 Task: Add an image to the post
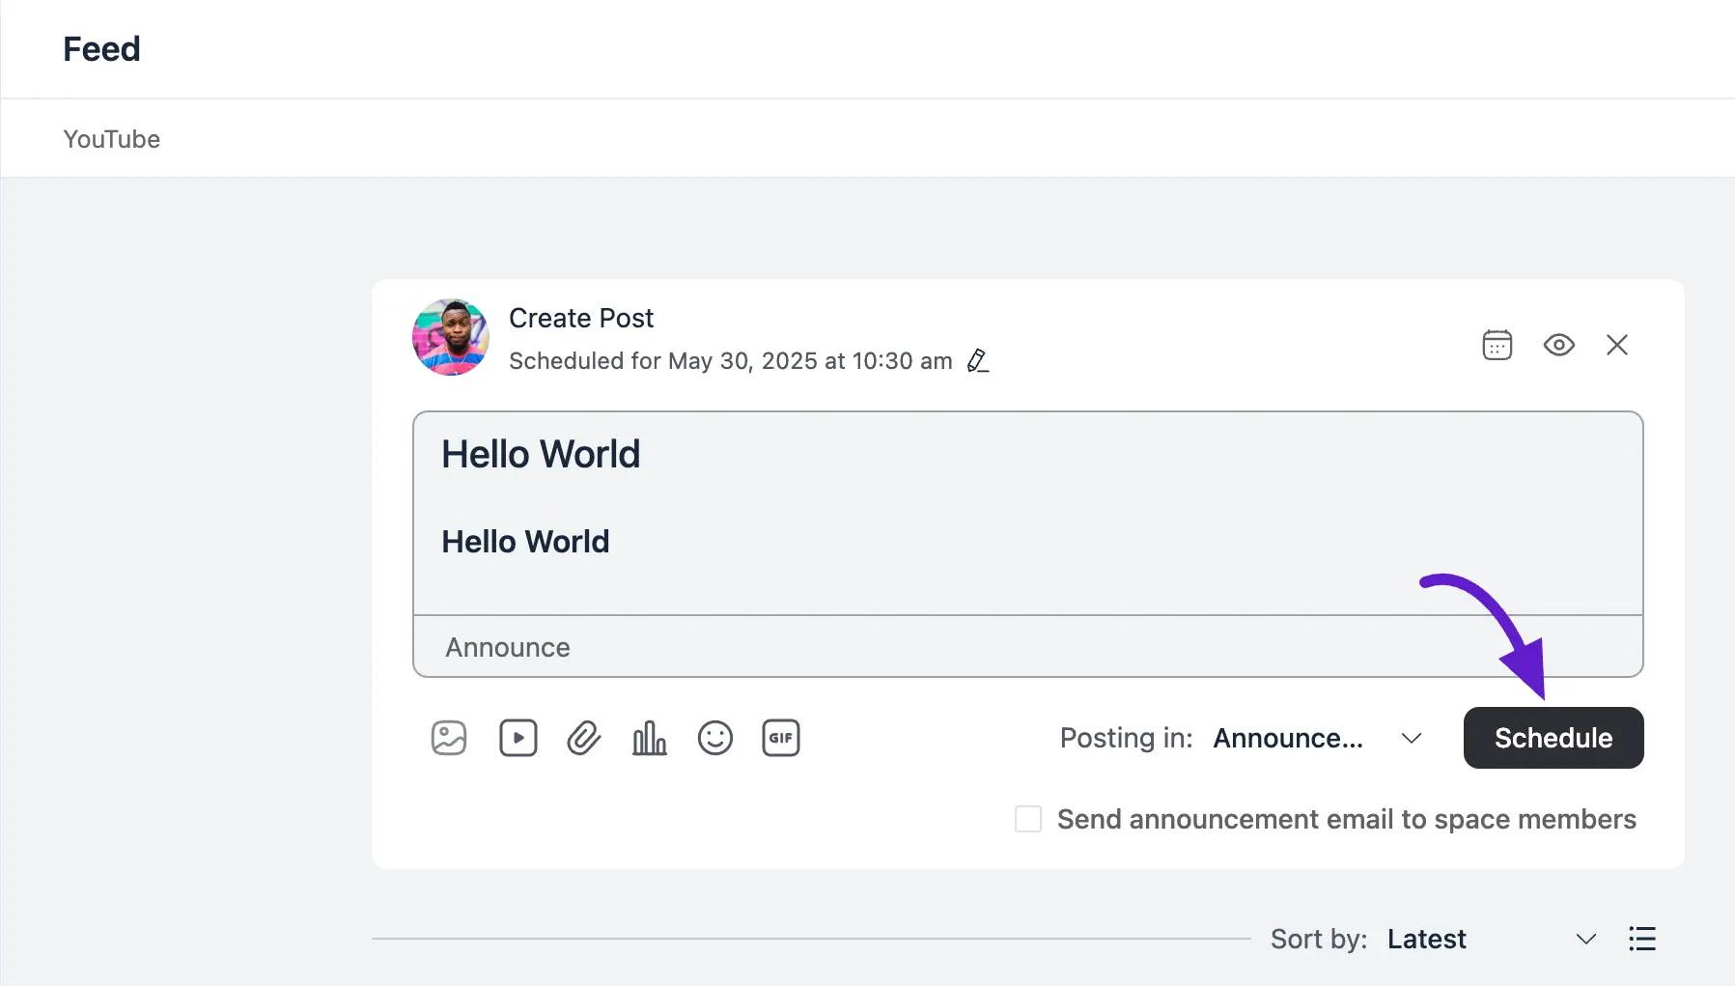click(449, 738)
